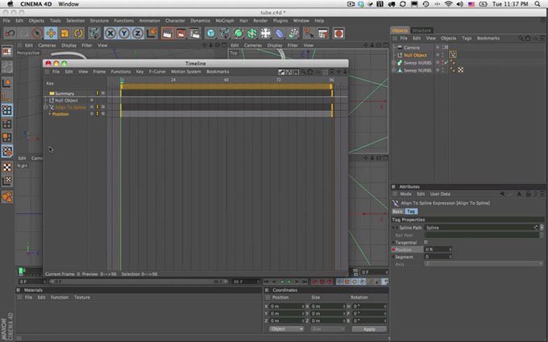548x342 pixels.
Task: Click the context help question-mark icon
Action: (309, 34)
